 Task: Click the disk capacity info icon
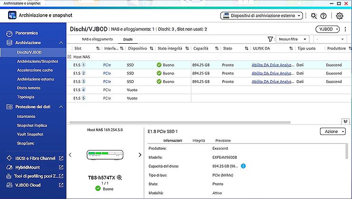[243, 166]
